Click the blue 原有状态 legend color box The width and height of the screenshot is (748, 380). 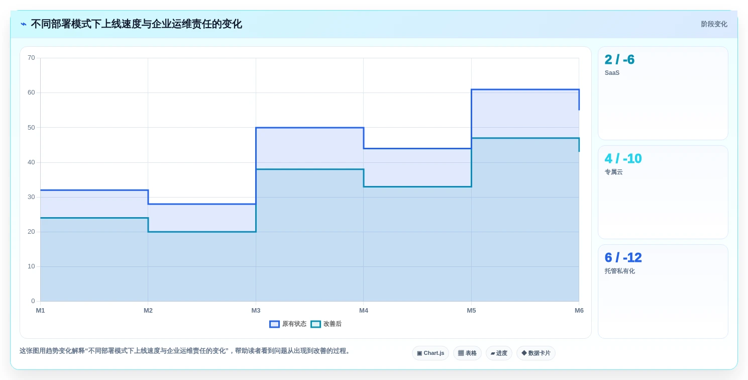(274, 324)
